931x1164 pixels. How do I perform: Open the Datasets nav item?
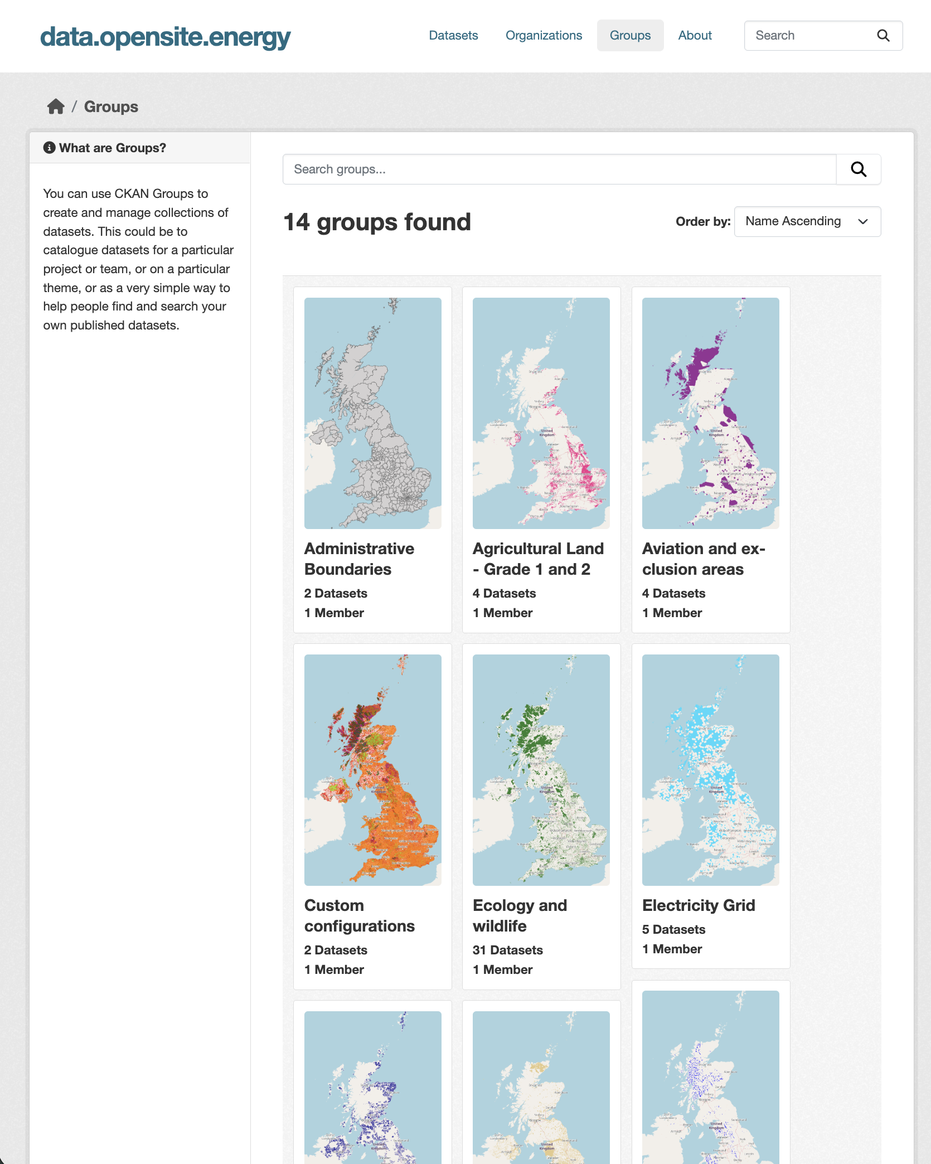[453, 36]
